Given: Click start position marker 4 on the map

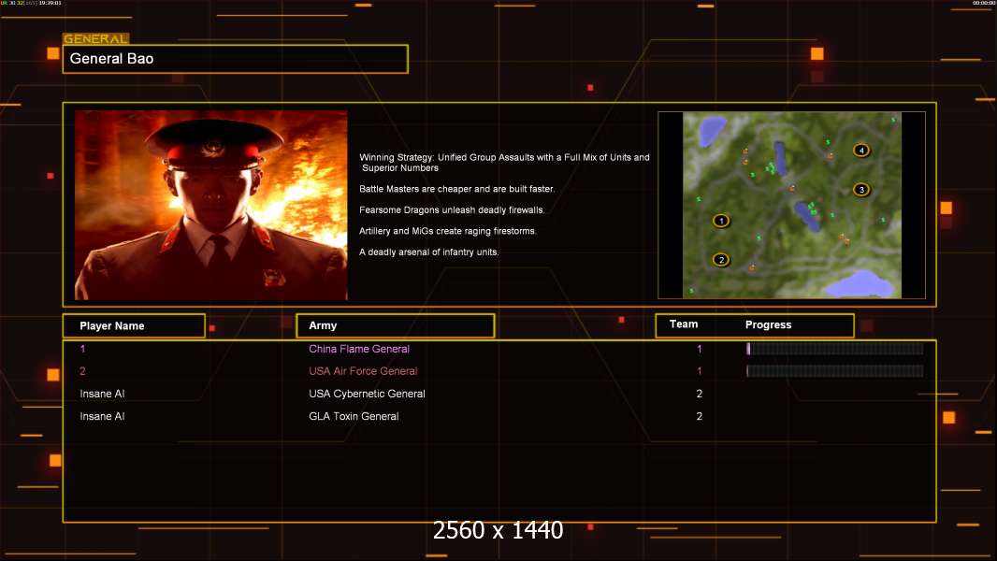Looking at the screenshot, I should pos(861,151).
